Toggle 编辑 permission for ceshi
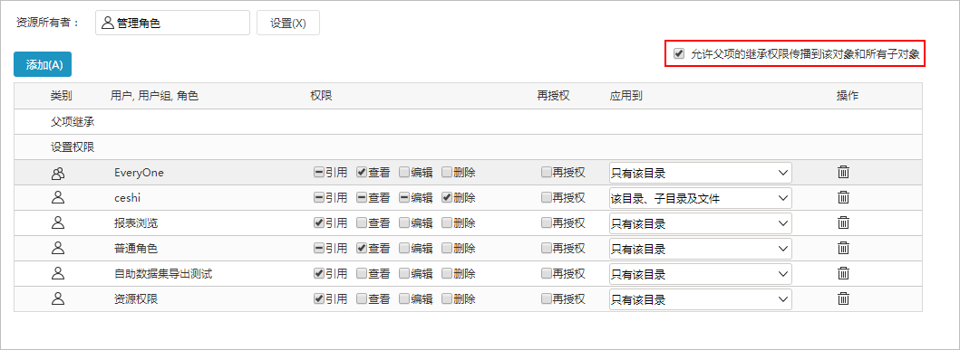Viewport: 960px width, 350px height. [x=404, y=197]
